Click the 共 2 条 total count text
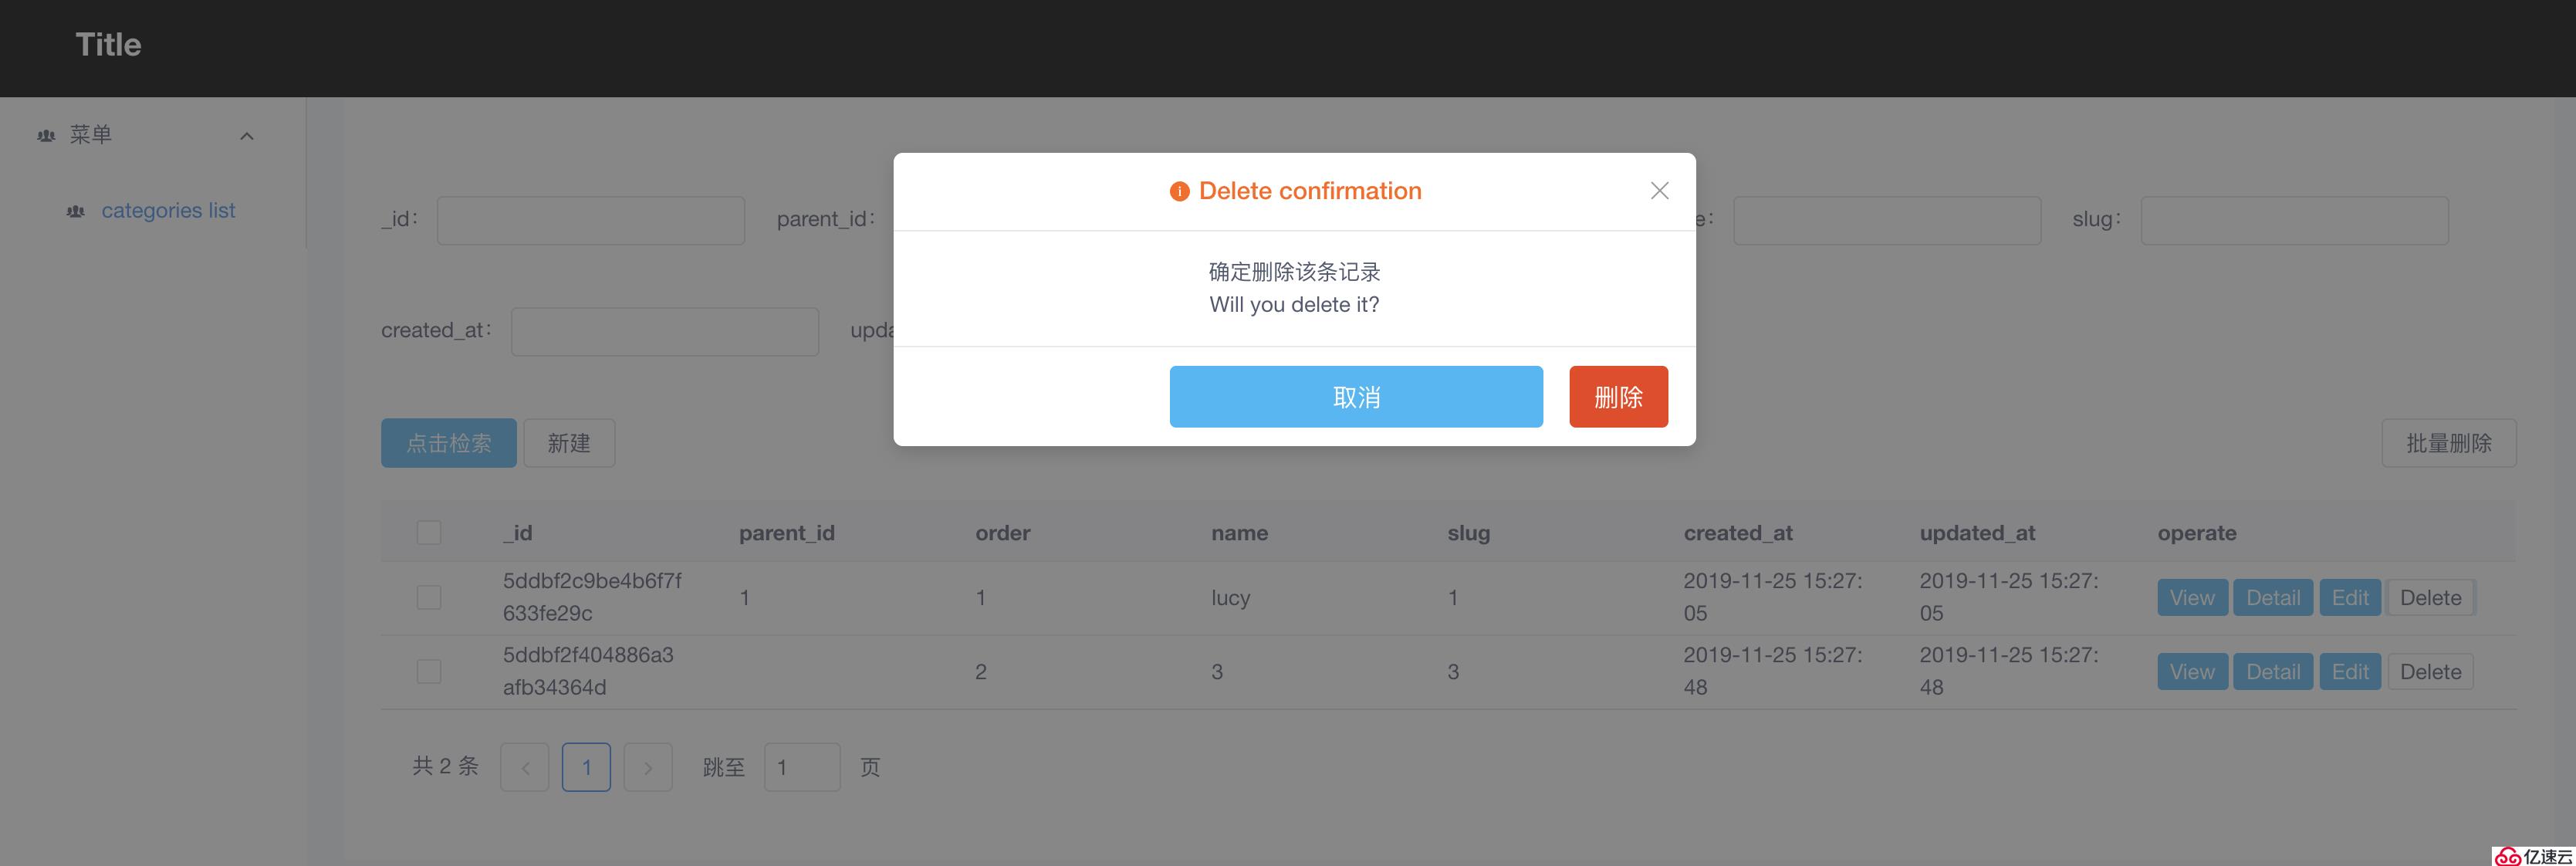2576x866 pixels. coord(445,767)
